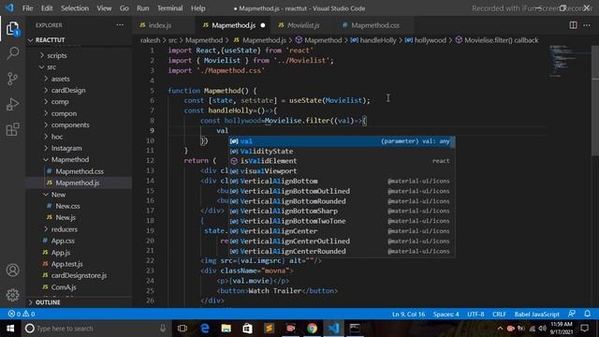Open Windows Start menu
This screenshot has height=337, width=599.
click(10, 329)
